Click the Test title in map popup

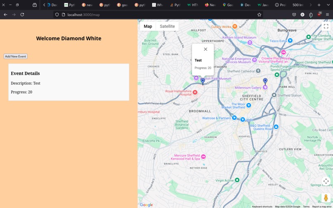click(x=198, y=60)
